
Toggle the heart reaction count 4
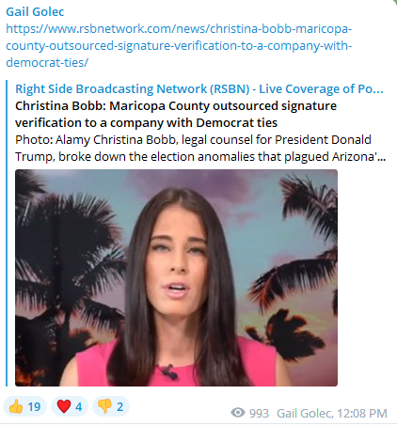[70, 406]
